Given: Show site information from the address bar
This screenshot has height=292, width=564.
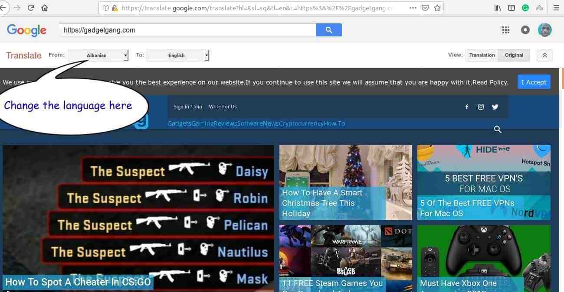Looking at the screenshot, I should [106, 8].
